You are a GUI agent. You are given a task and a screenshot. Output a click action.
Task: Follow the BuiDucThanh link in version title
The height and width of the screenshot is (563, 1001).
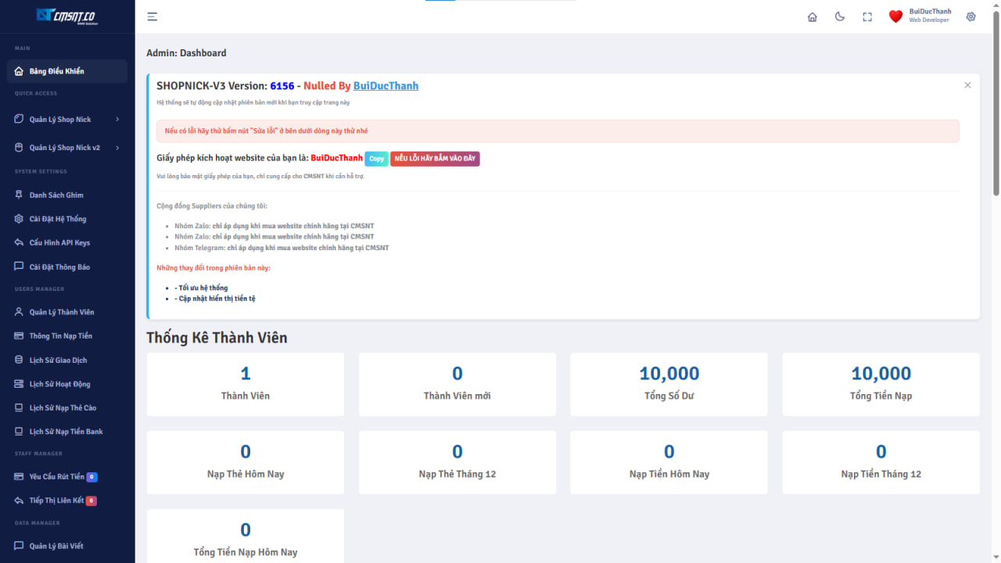click(x=386, y=86)
